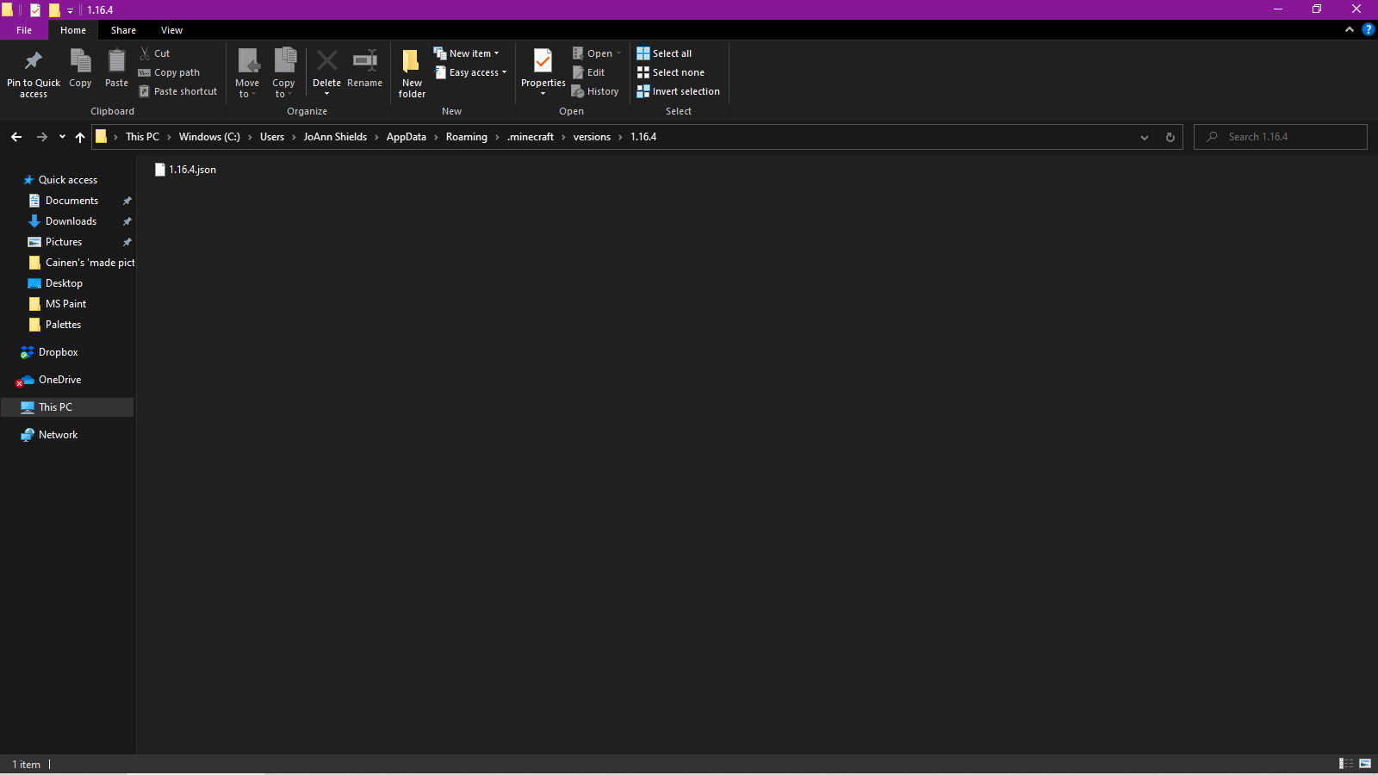Select all items in folder

[664, 53]
